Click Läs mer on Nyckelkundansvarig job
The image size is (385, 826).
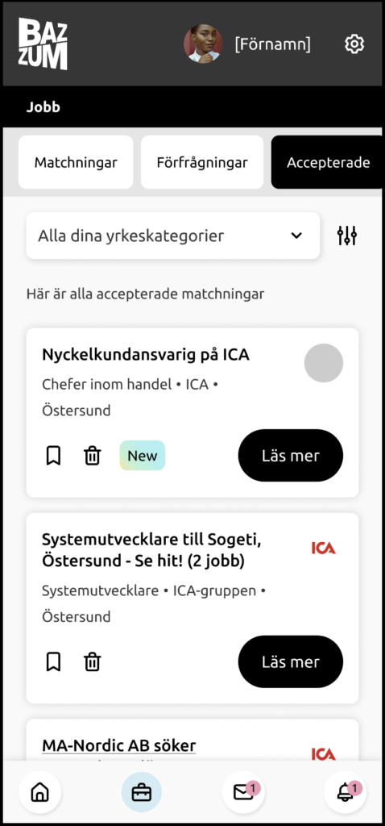click(x=290, y=456)
